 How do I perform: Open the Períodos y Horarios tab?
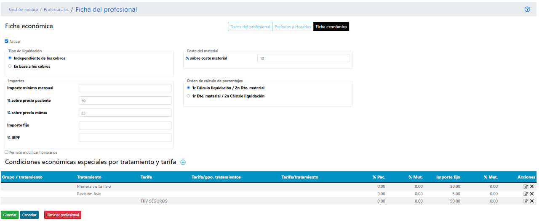point(293,26)
